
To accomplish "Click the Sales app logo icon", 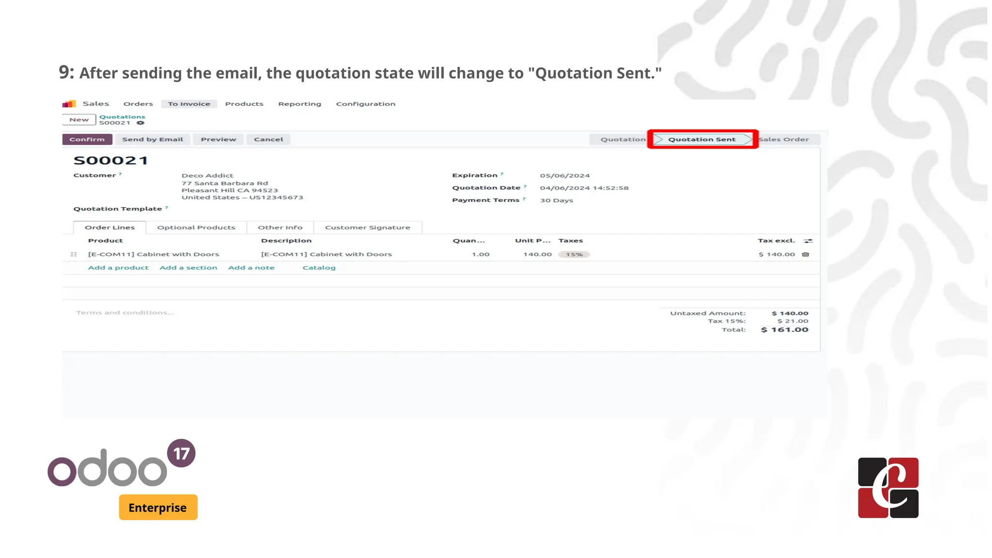I will point(69,104).
